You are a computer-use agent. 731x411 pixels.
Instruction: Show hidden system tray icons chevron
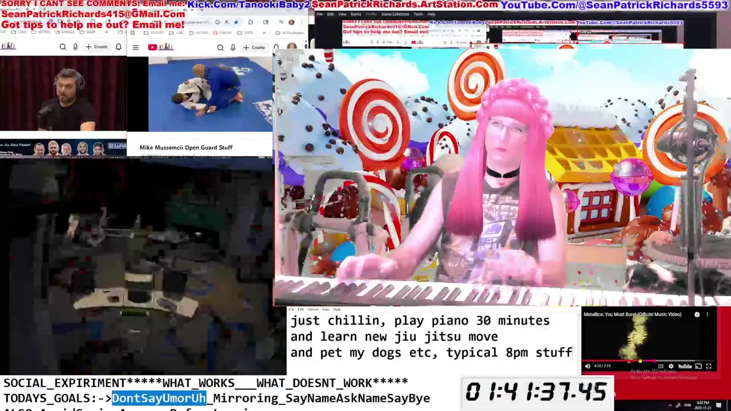(670, 405)
